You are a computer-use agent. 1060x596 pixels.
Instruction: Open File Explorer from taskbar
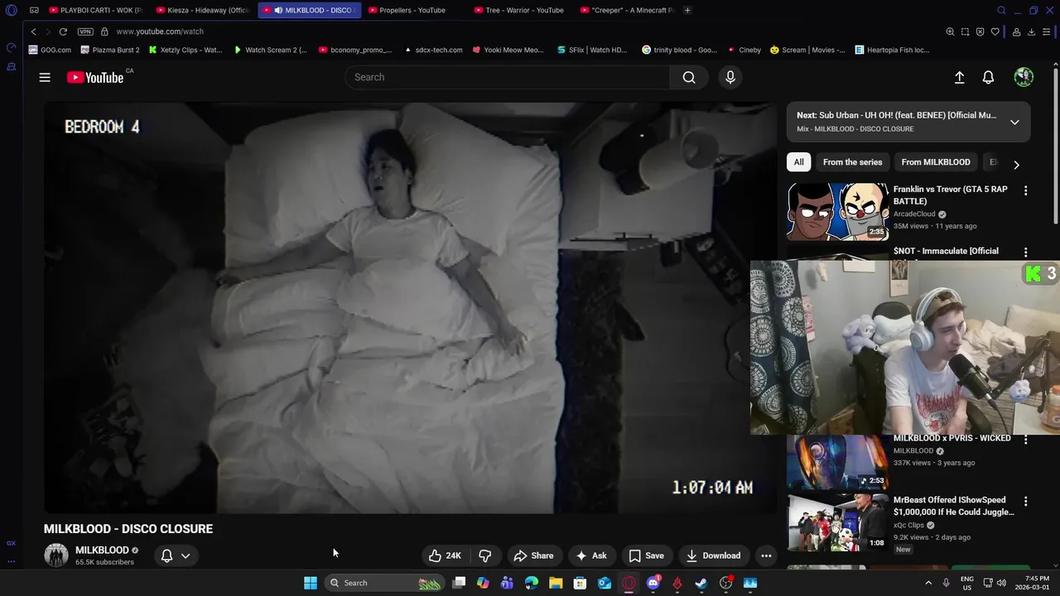[x=556, y=583]
